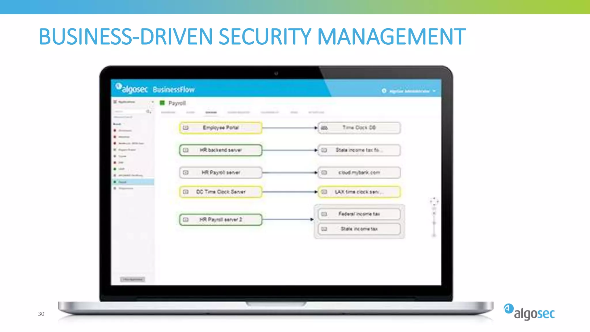
Task: Click the DC Time Clock Server node icon
Action: click(186, 192)
